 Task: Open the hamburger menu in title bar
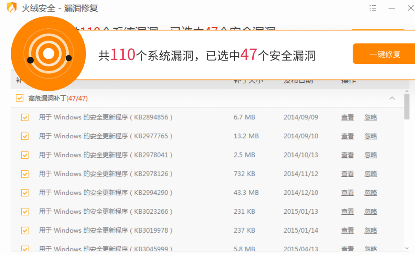click(x=373, y=8)
